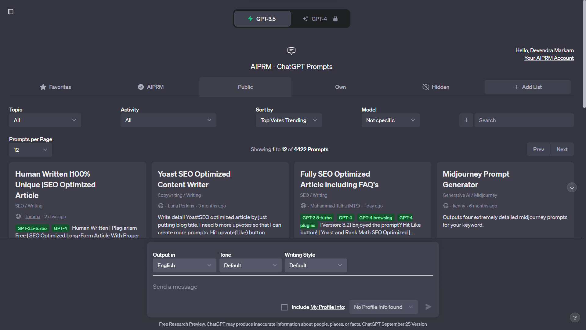Viewport: 586px width, 330px height.
Task: Switch to the AIPRM verified tab
Action: pyautogui.click(x=150, y=87)
